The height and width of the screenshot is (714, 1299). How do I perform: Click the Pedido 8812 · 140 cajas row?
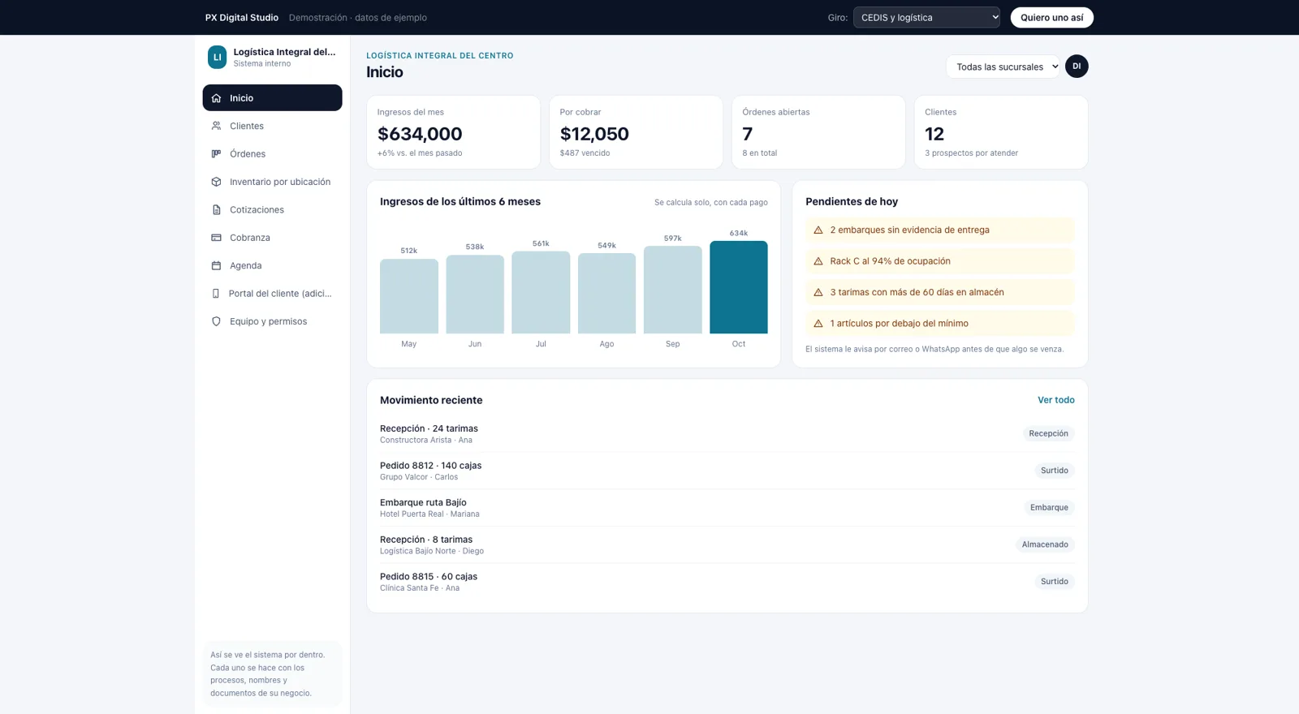tap(727, 471)
